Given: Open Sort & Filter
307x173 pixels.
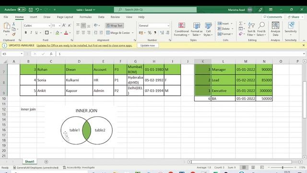Looking at the screenshot, I should click(x=251, y=29).
